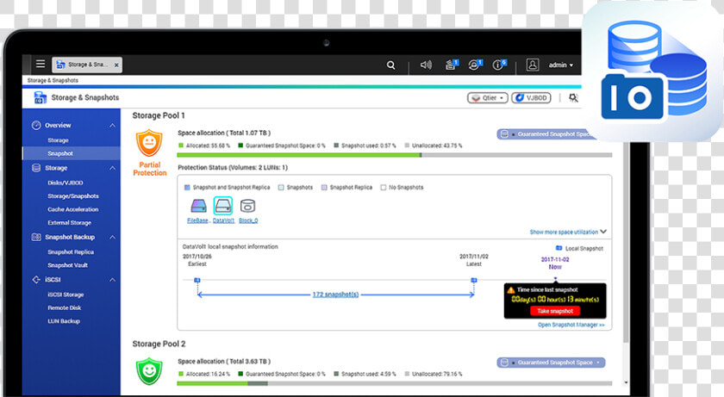Open the hamburger main menu

41,64
